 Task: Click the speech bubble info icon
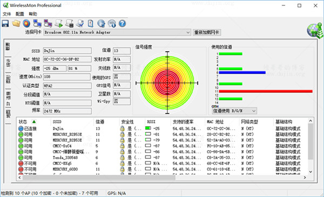pyautogui.click(x=112, y=24)
